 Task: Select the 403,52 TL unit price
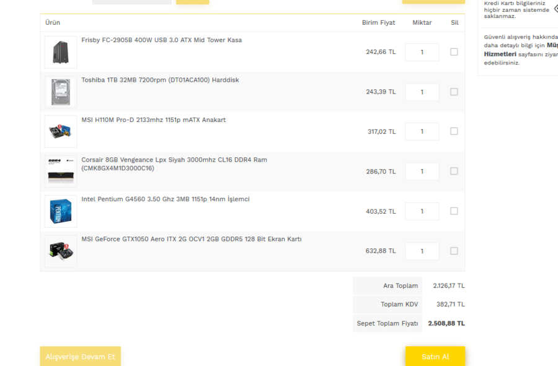tap(381, 211)
